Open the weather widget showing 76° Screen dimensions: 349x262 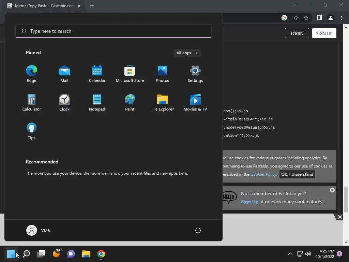pos(57,253)
